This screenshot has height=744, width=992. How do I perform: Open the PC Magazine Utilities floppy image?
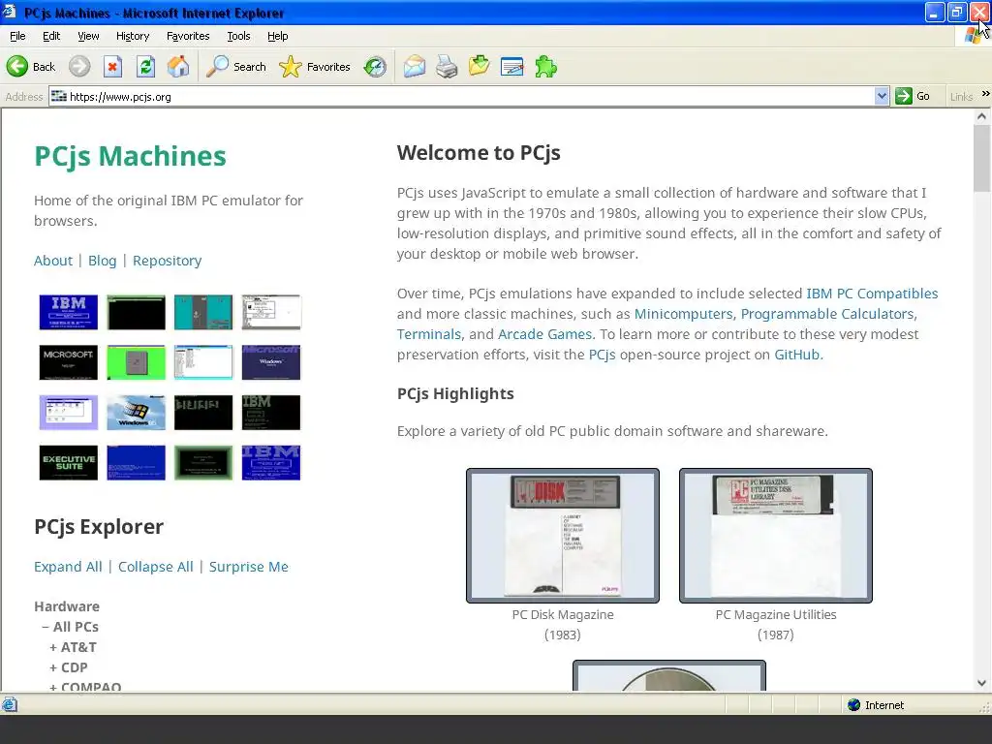[x=776, y=535]
